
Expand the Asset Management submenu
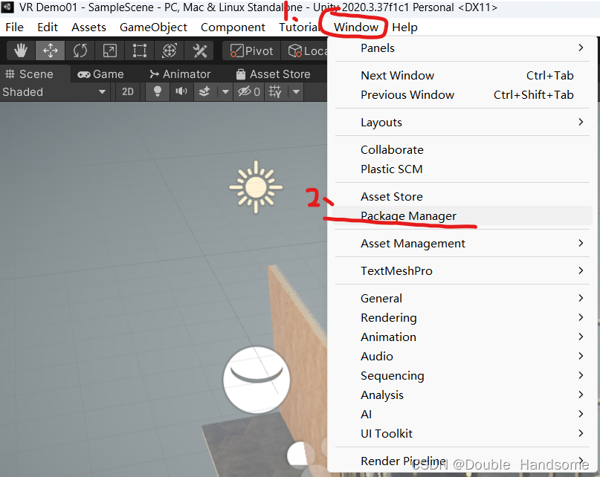[x=462, y=243]
